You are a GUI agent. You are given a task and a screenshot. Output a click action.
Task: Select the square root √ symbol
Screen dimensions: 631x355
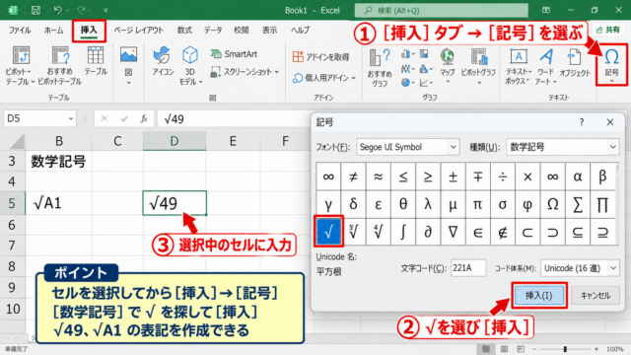click(x=328, y=231)
